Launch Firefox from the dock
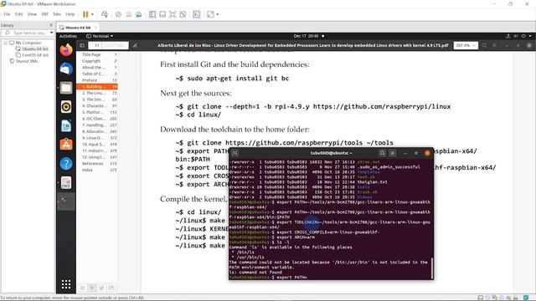 pos(66,50)
